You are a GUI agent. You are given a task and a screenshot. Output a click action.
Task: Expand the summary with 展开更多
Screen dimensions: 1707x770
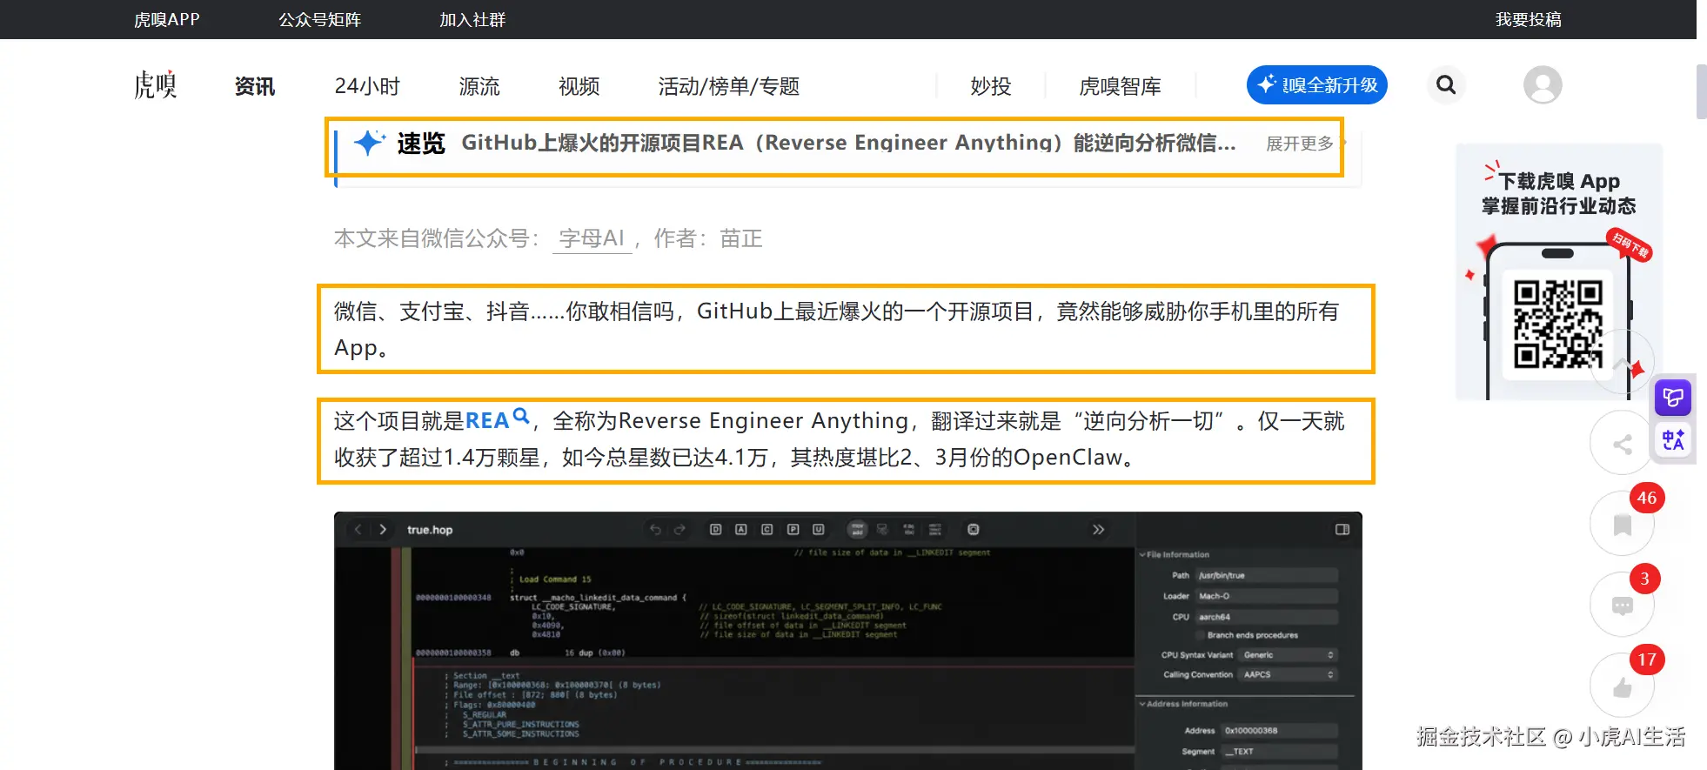[x=1300, y=144]
